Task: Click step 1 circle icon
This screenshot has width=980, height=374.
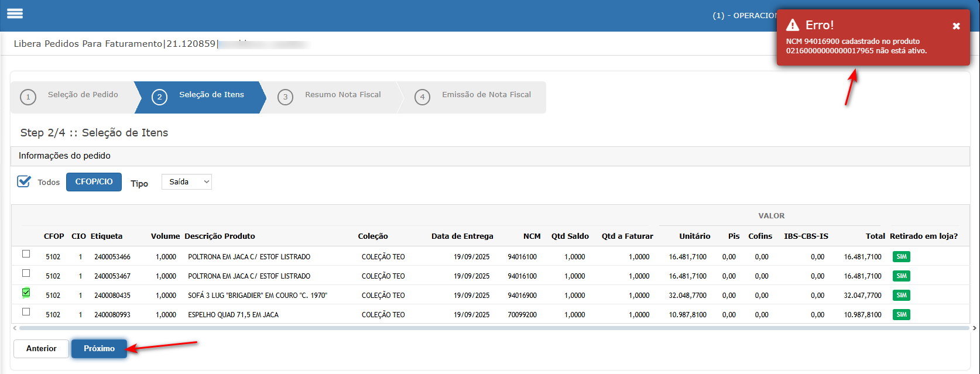Action: [28, 97]
